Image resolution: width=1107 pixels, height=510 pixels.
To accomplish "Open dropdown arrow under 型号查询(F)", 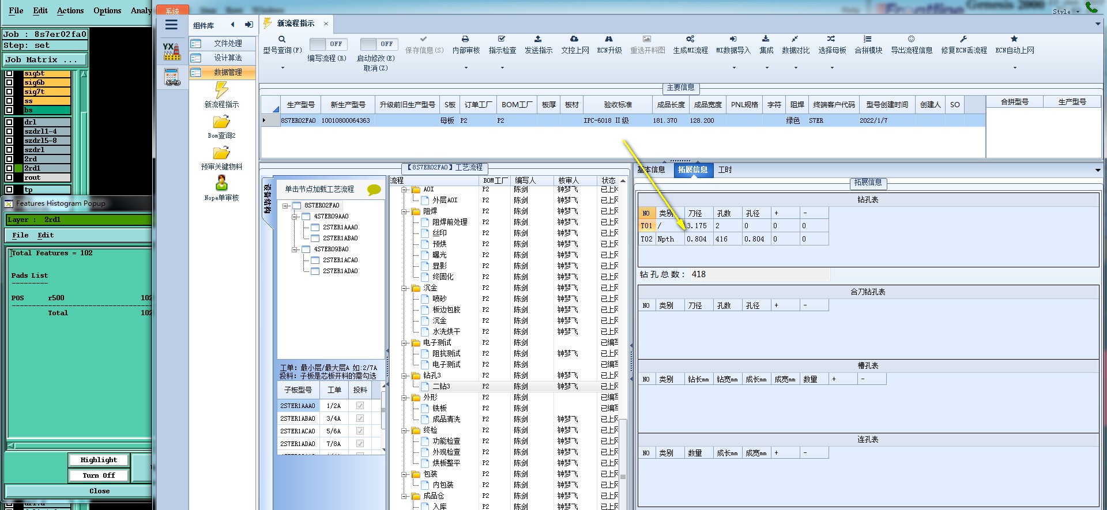I will pyautogui.click(x=283, y=68).
